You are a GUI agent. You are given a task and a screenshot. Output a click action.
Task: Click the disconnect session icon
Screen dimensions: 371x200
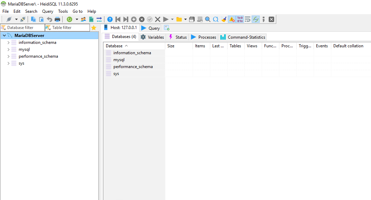(23, 19)
